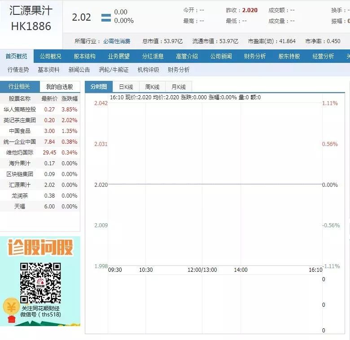Click the 市净率 0.450 text
350x340 pixels.
(323, 41)
